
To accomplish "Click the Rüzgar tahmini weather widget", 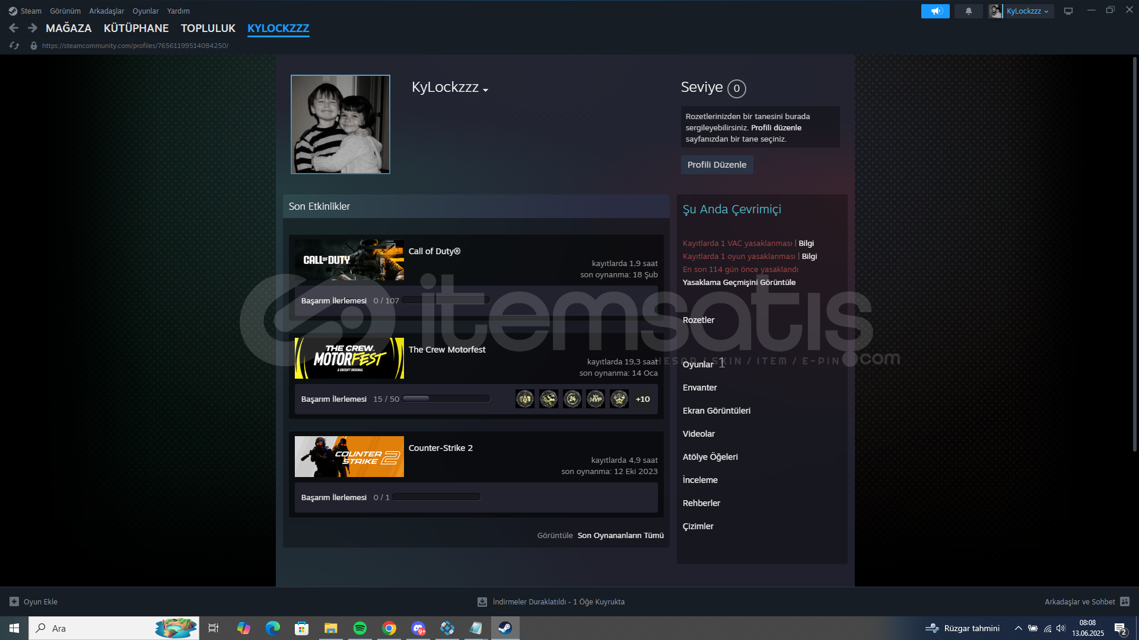I will (962, 628).
